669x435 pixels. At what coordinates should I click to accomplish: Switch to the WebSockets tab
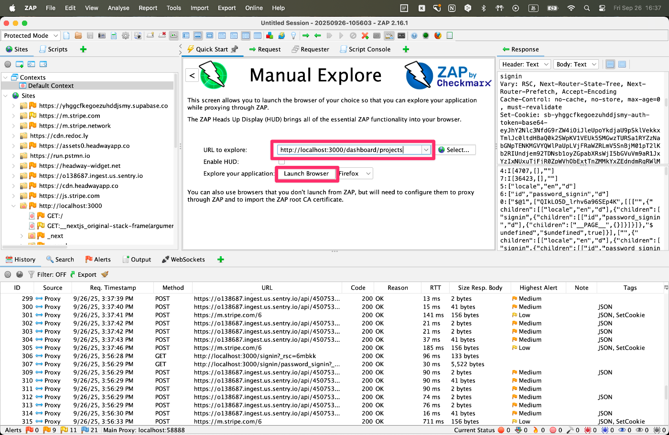183,260
